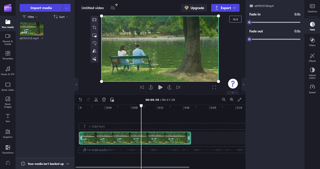
Task: Click the playhead marker on the timeline
Action: point(141,106)
